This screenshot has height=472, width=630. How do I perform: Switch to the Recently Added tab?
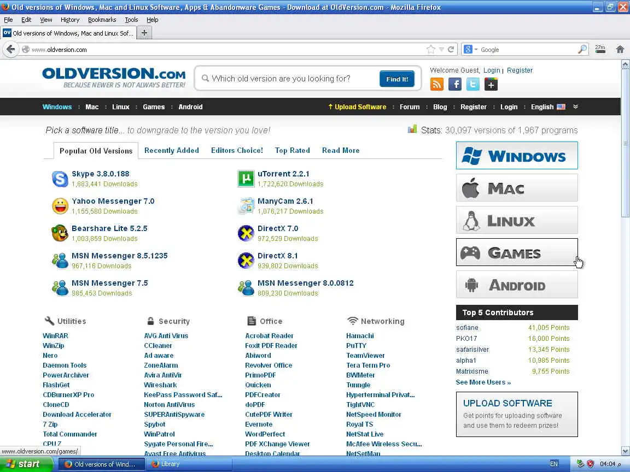[x=172, y=151]
